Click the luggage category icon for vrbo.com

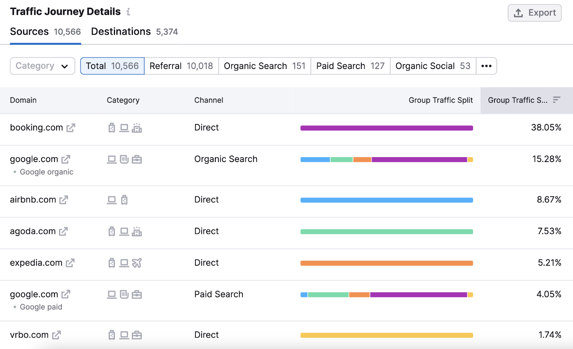coord(111,335)
